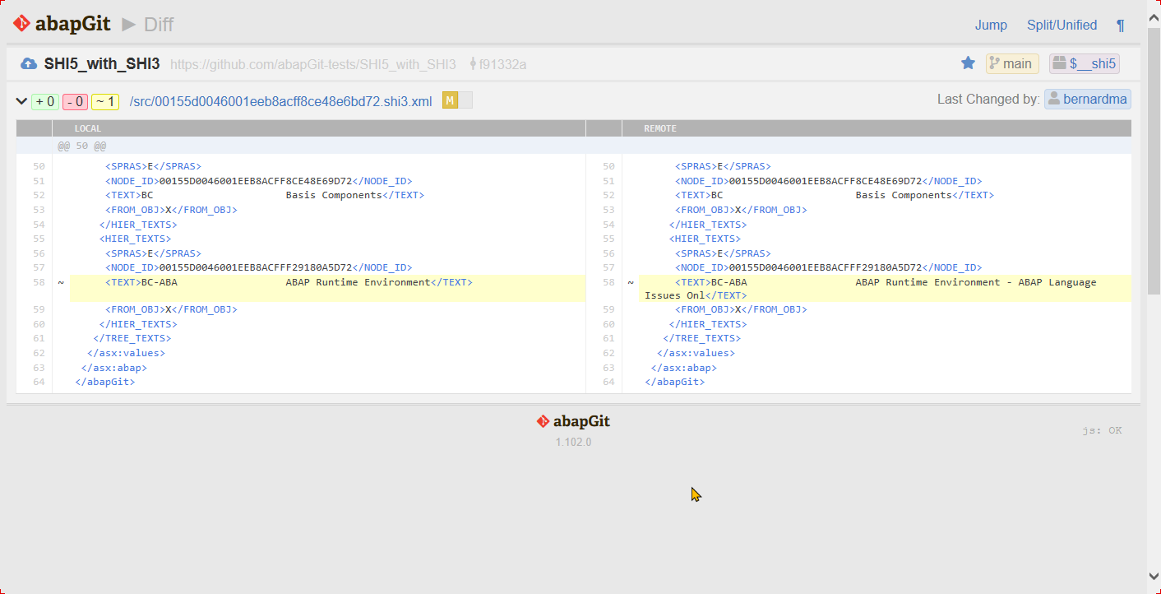Screen dimensions: 1161x594
Task: Click version number 1.102.0
Action: pos(573,442)
